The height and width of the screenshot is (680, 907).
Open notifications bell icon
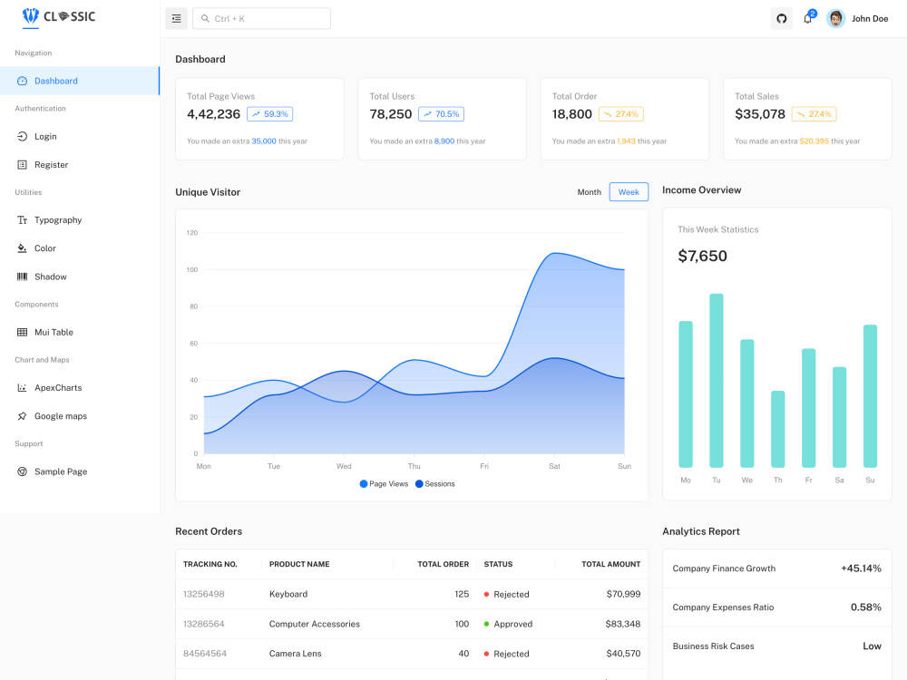click(807, 18)
